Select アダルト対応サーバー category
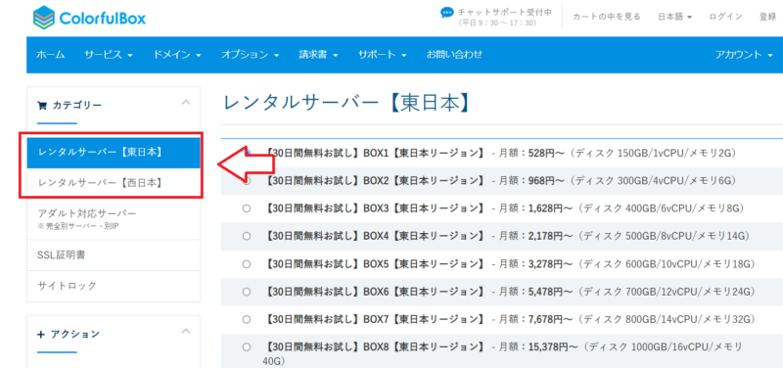The image size is (783, 368). pyautogui.click(x=114, y=218)
